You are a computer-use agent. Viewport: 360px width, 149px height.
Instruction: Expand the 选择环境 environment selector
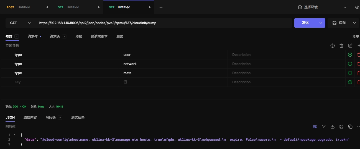click(x=322, y=7)
